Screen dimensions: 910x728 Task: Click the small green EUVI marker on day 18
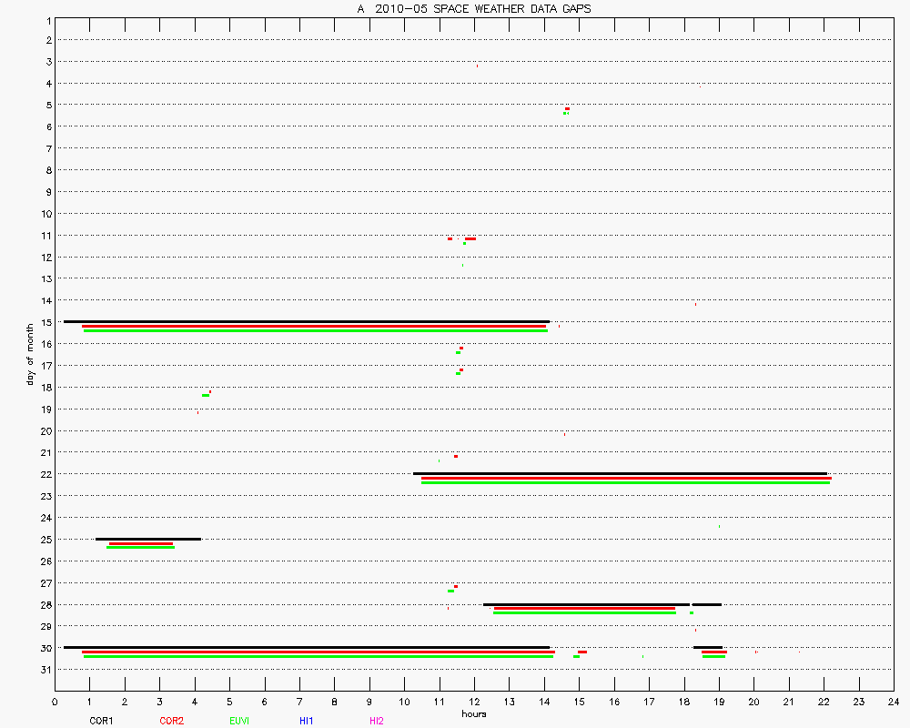[206, 395]
